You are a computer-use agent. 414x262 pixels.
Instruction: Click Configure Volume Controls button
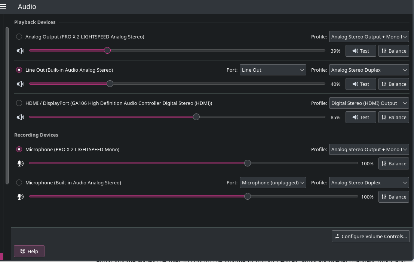point(371,236)
